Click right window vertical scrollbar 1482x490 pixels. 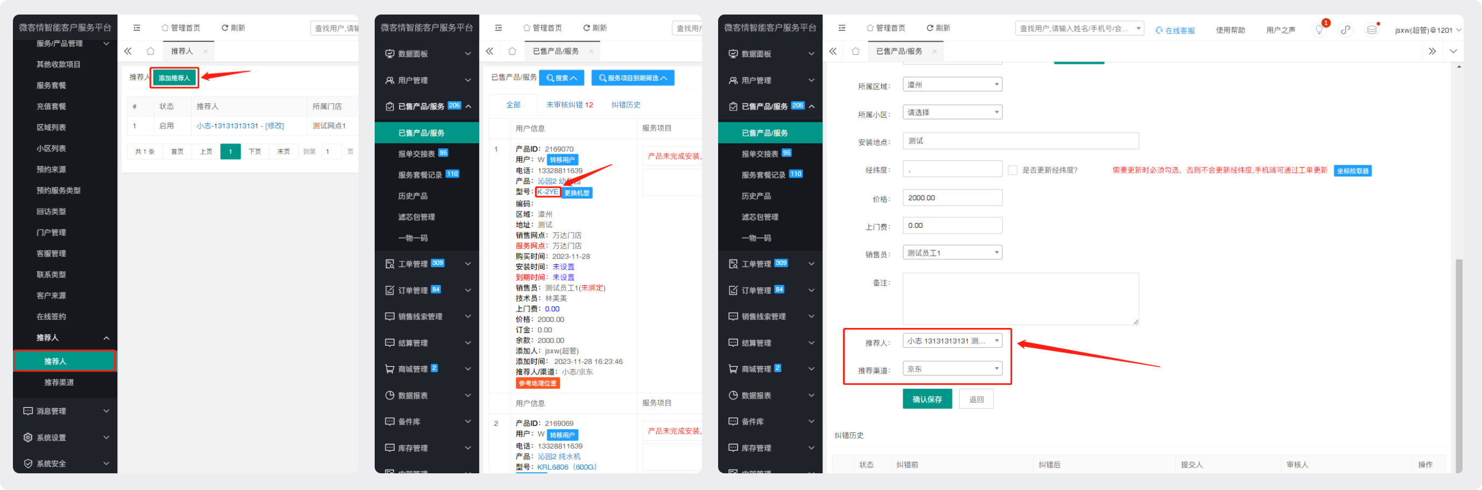(x=1458, y=366)
